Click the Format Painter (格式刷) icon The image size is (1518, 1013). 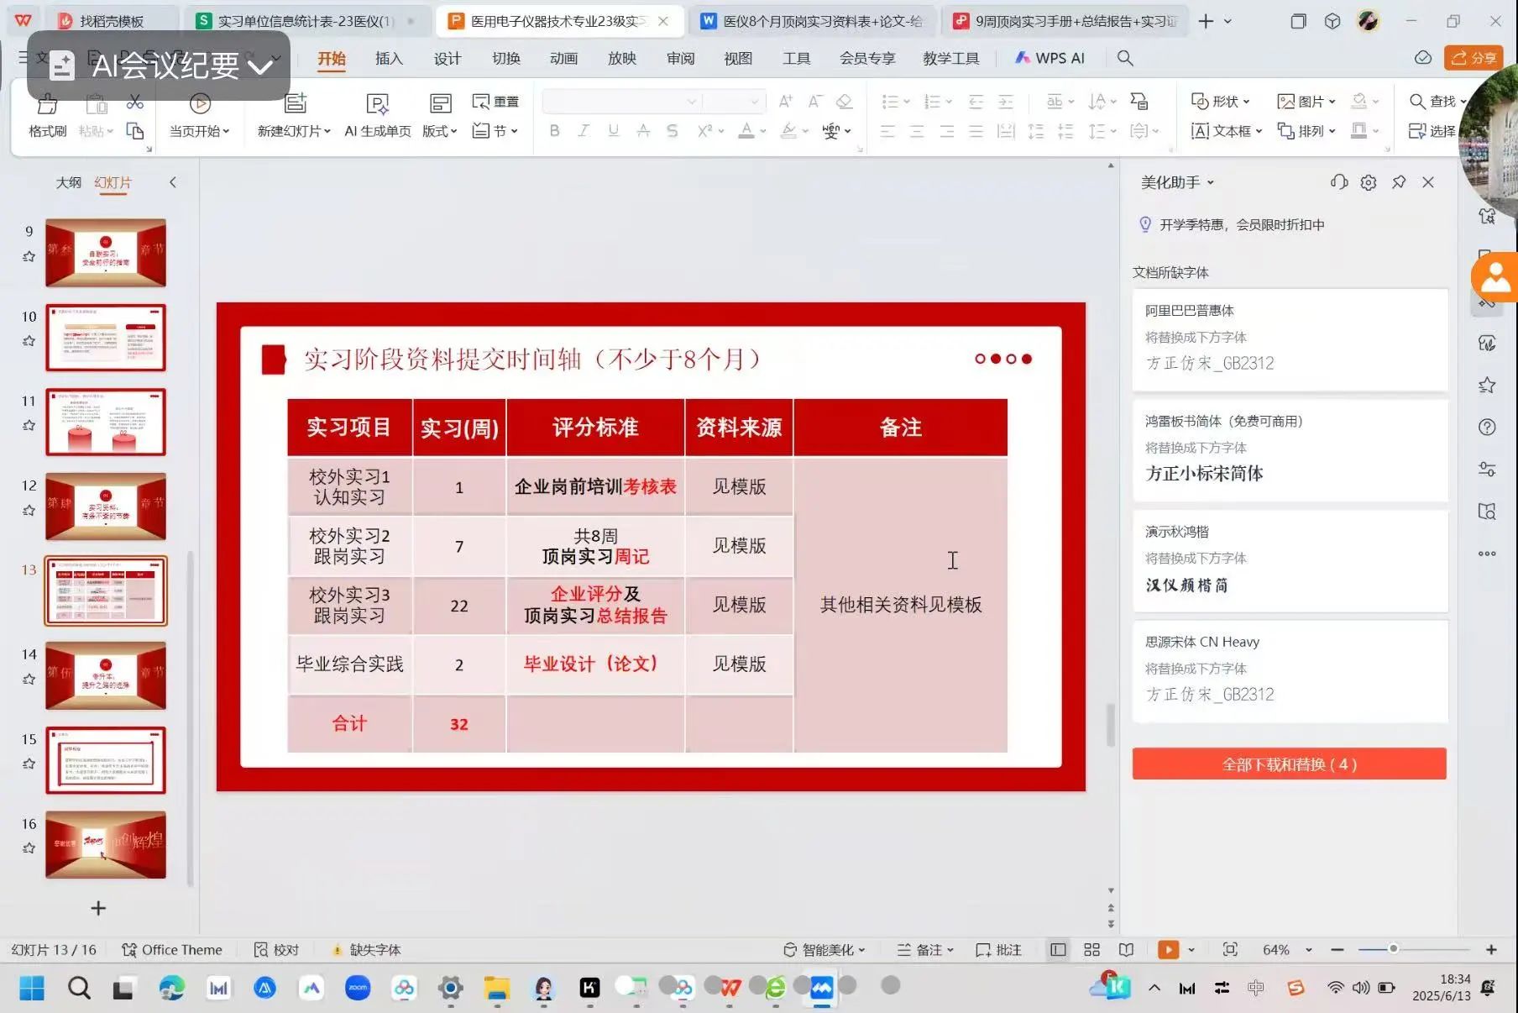click(47, 105)
